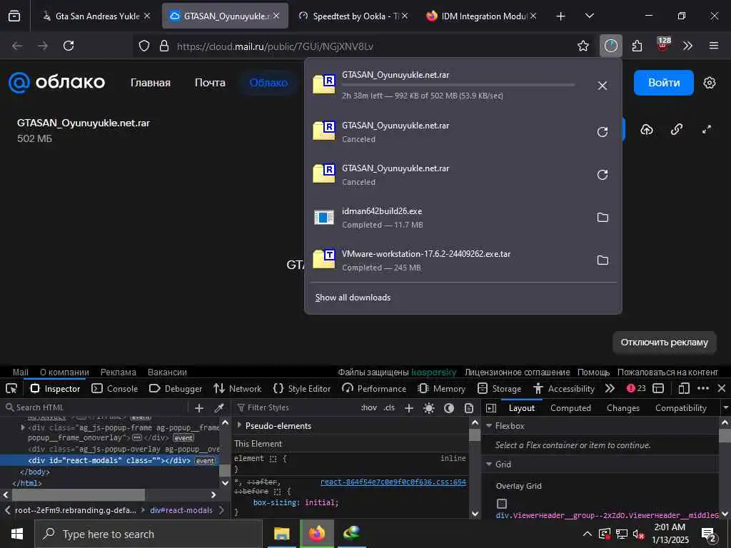The height and width of the screenshot is (548, 731).
Task: Copy the public link chain icon
Action: point(677,130)
